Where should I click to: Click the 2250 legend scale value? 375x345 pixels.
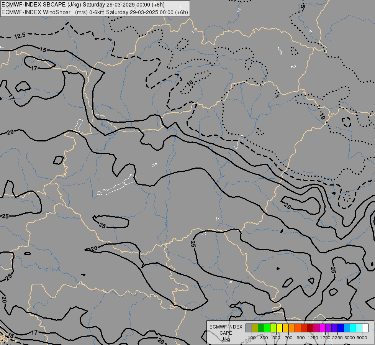[337, 338]
